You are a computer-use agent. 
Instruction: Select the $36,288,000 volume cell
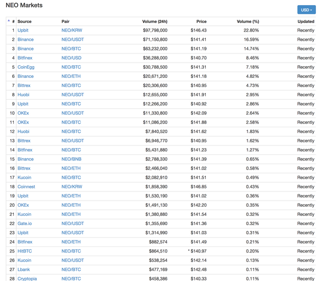155,58
